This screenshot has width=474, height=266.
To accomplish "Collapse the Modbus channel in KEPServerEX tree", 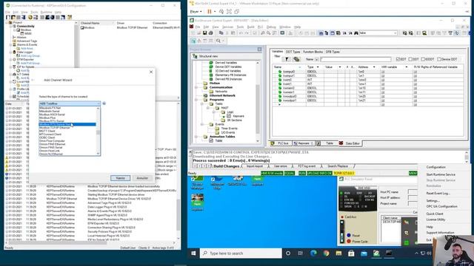I will point(14,30).
